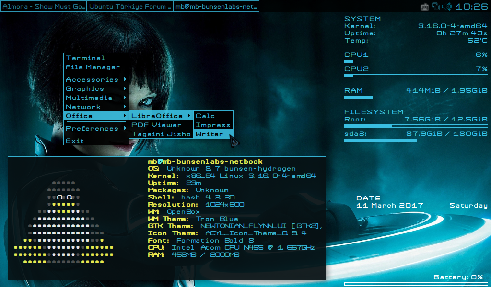This screenshot has width=491, height=287.
Task: Click the CPU2 usage bar
Action: coord(416,76)
